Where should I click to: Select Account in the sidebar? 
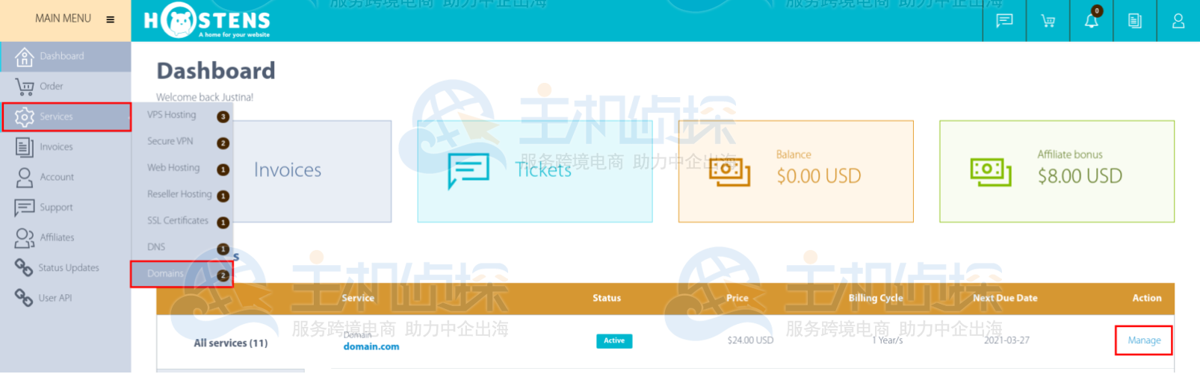pyautogui.click(x=57, y=177)
